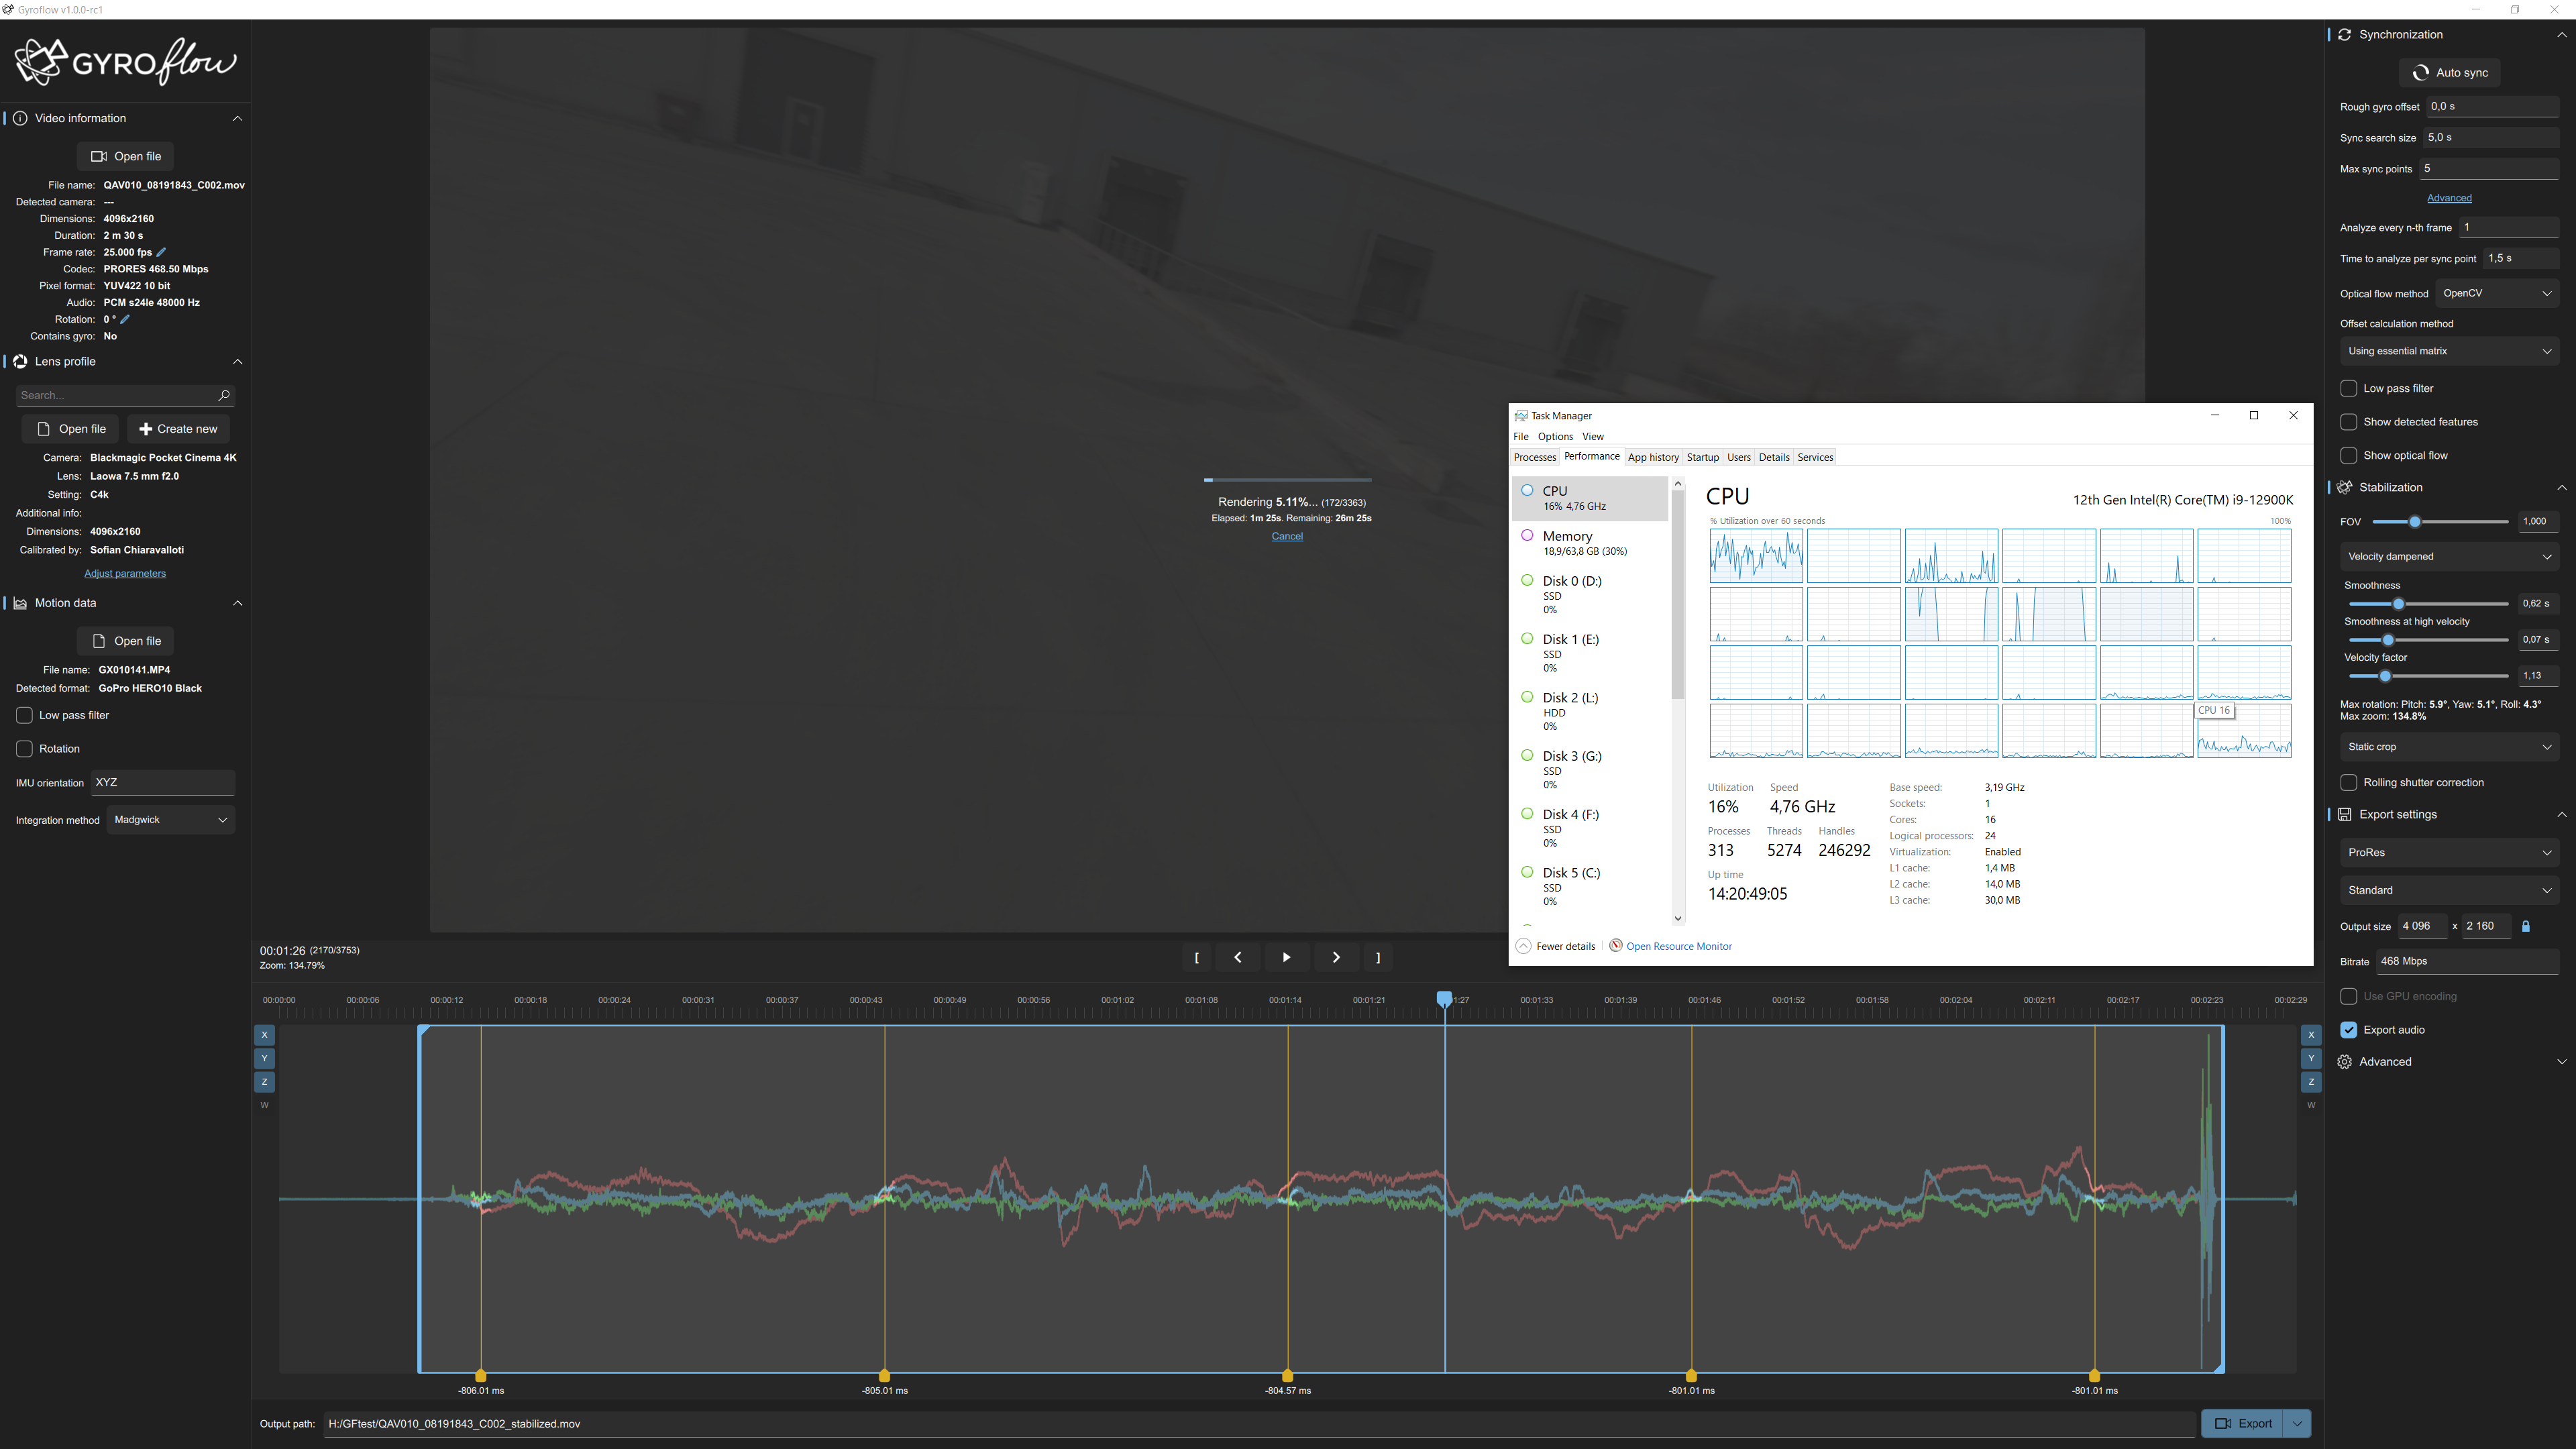
Task: Click the Smoothness slider handle
Action: tap(2398, 604)
